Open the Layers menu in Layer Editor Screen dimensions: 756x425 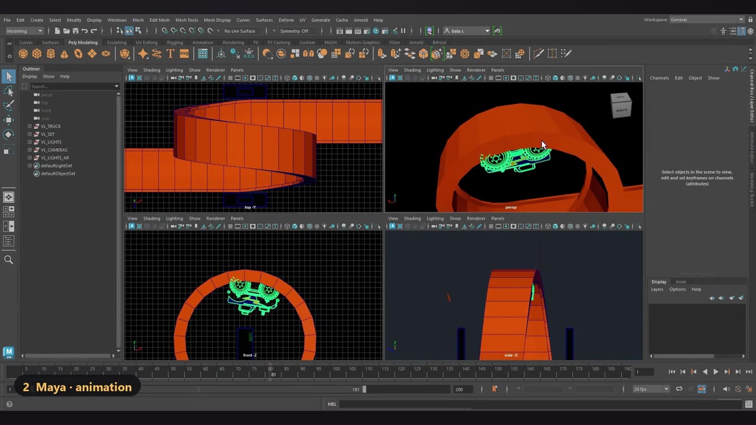pos(657,289)
